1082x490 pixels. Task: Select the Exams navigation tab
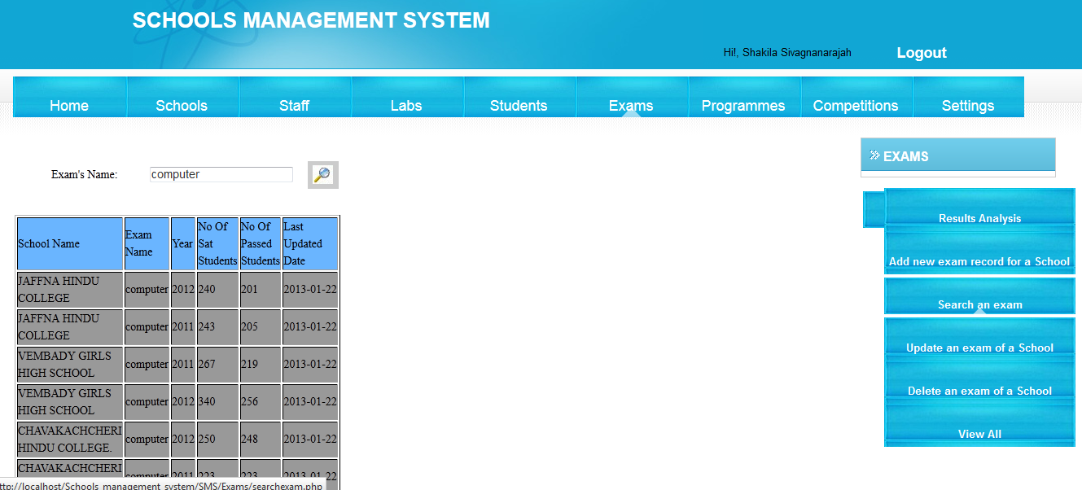(631, 105)
